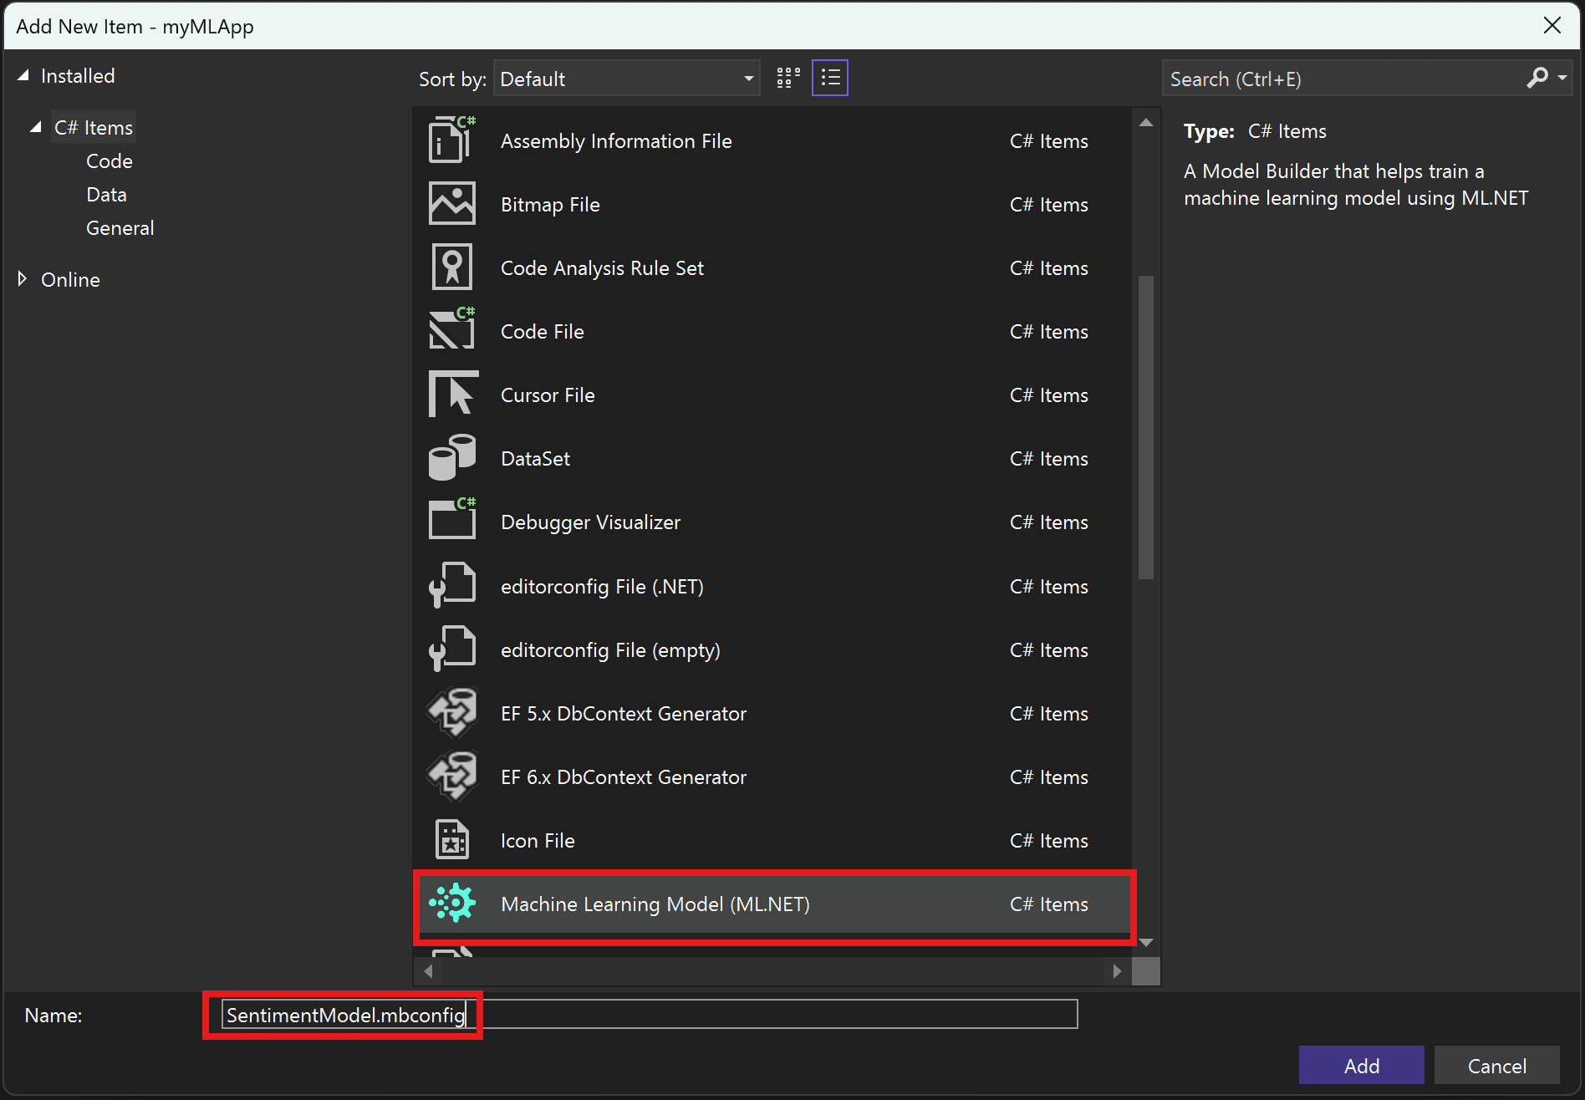The width and height of the screenshot is (1585, 1100).
Task: Click the search magnifier icon
Action: click(1538, 78)
